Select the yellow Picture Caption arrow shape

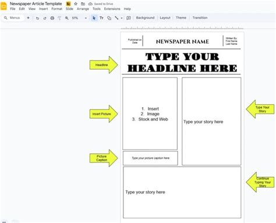(x=104, y=158)
